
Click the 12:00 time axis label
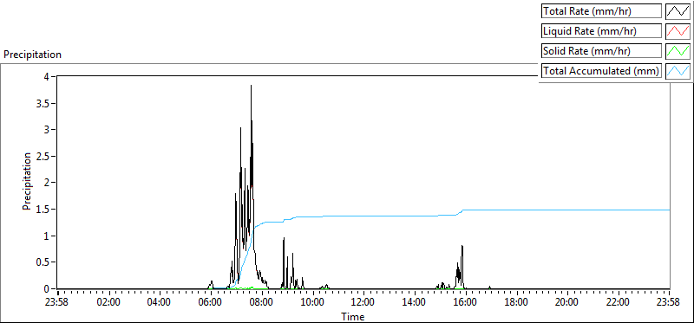click(x=363, y=303)
